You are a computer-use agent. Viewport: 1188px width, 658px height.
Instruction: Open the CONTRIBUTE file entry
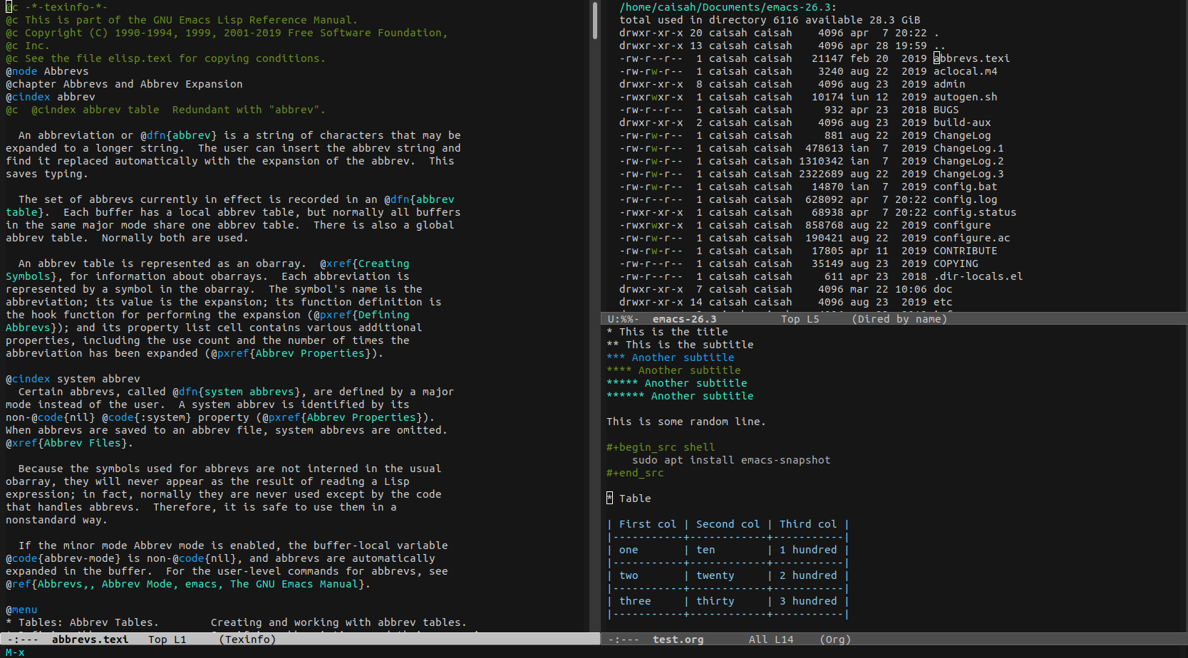966,251
